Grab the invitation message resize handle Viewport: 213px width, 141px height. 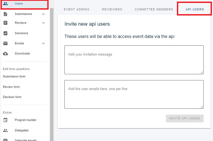coord(202,72)
